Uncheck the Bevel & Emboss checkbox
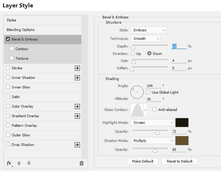Screen dimensions: 221x171 8,39
